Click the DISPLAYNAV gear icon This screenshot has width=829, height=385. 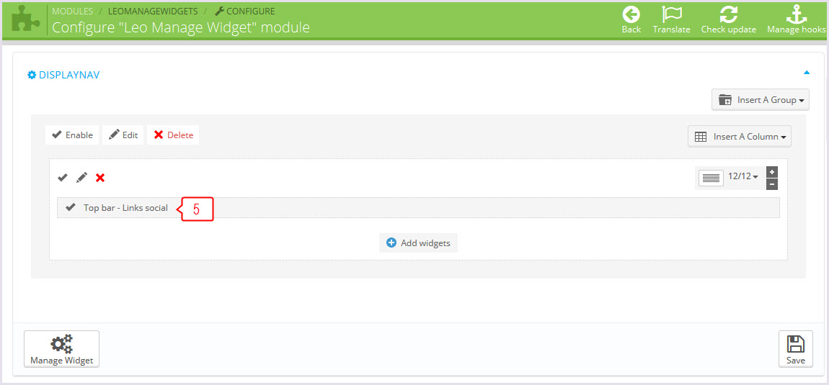point(31,75)
